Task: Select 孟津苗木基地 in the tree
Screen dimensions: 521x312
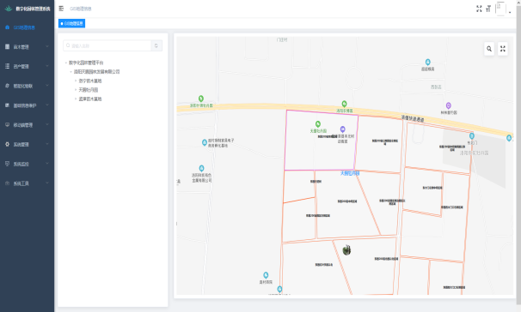Action: (90, 99)
